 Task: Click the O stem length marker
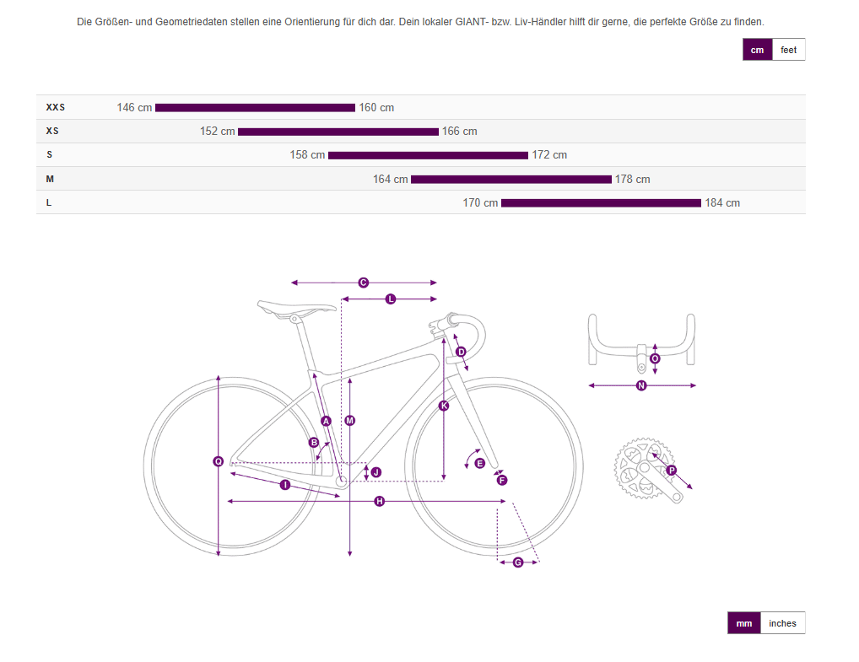[x=655, y=358]
